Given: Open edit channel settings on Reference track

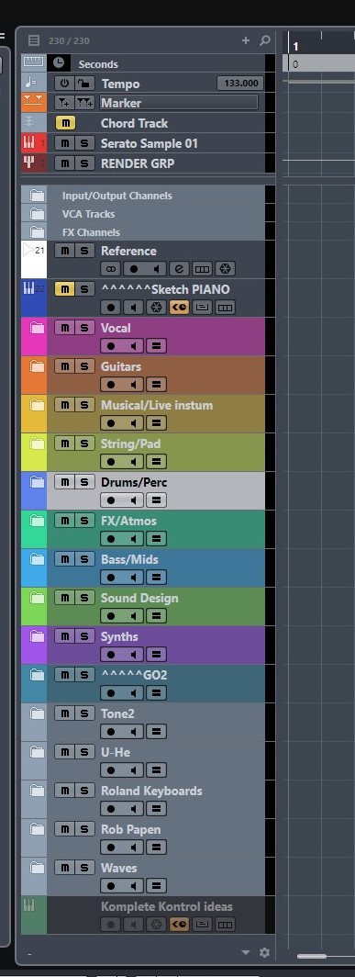Looking at the screenshot, I should [180, 268].
